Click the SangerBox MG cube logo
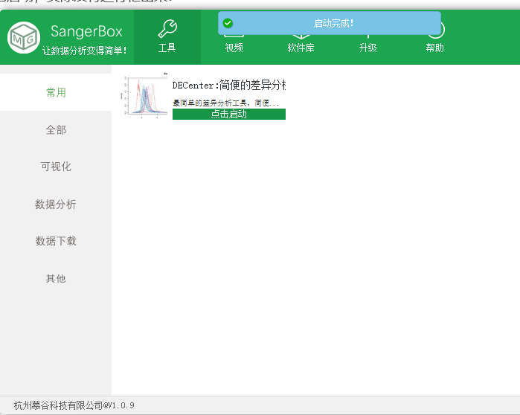This screenshot has height=415, width=520. coord(24,37)
